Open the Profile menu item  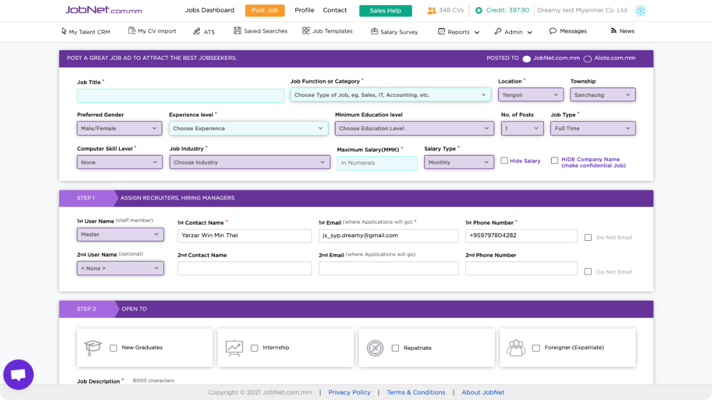pyautogui.click(x=304, y=10)
